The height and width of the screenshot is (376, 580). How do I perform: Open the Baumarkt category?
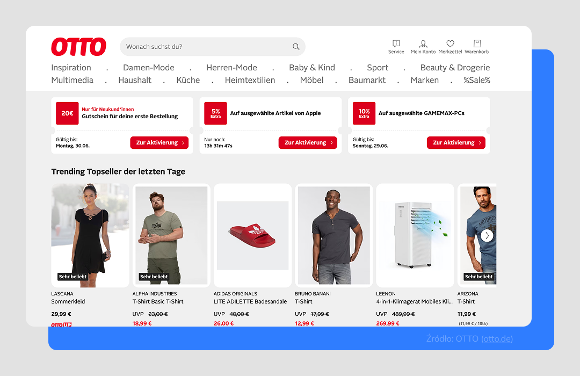[x=367, y=81]
